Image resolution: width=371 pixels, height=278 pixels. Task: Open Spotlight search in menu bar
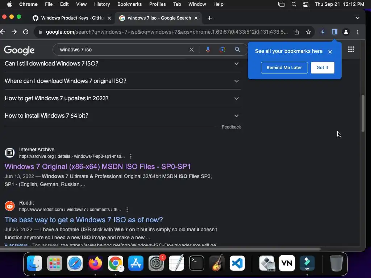293,4
